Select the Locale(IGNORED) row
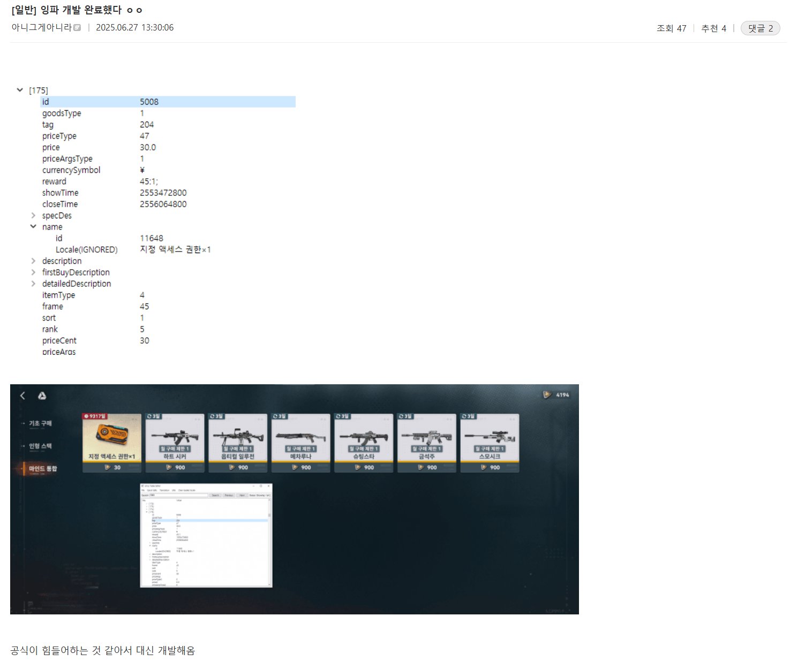 click(168, 250)
